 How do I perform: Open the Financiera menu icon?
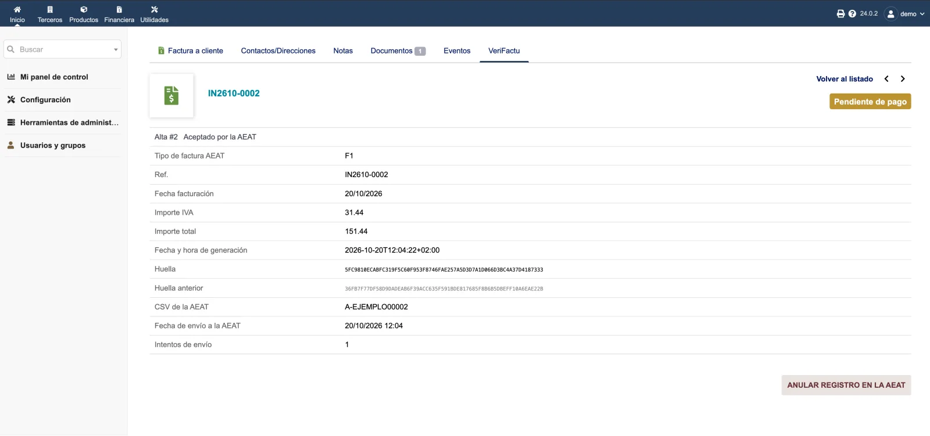(x=119, y=9)
